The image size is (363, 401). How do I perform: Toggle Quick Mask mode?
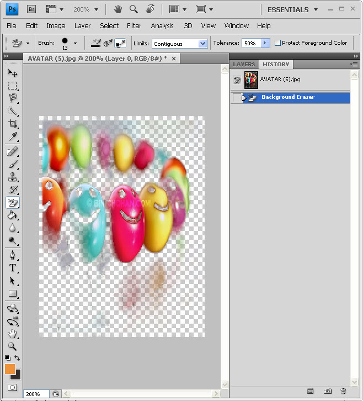pos(12,387)
